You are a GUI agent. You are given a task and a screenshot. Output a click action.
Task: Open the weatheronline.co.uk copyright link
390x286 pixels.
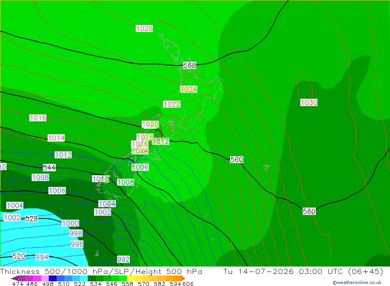pos(357,282)
